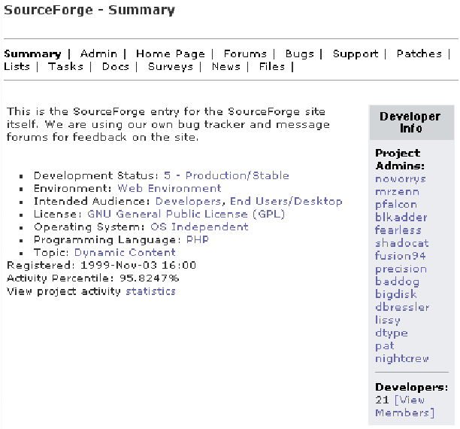View the Docs section
The image size is (460, 429).
coord(116,67)
